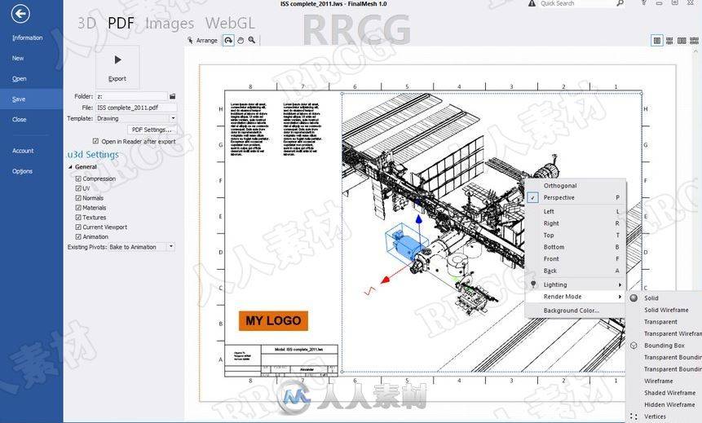Collapse the General settings section

click(x=69, y=167)
